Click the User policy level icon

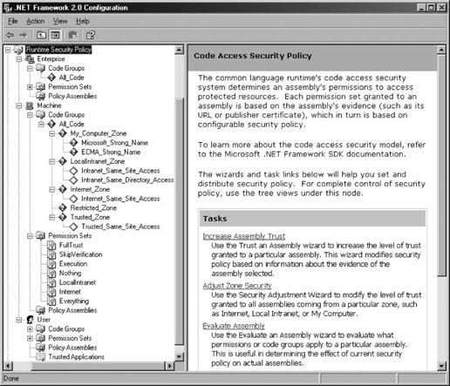pos(30,320)
